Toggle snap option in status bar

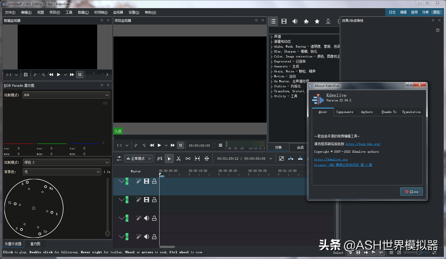click(381, 252)
